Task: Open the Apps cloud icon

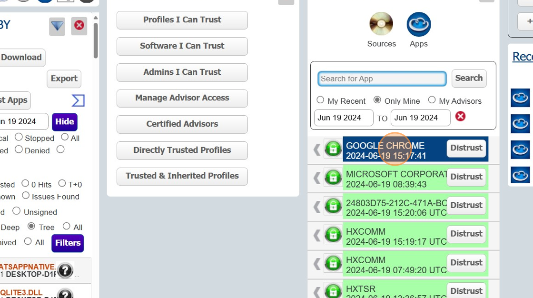Action: pyautogui.click(x=418, y=24)
